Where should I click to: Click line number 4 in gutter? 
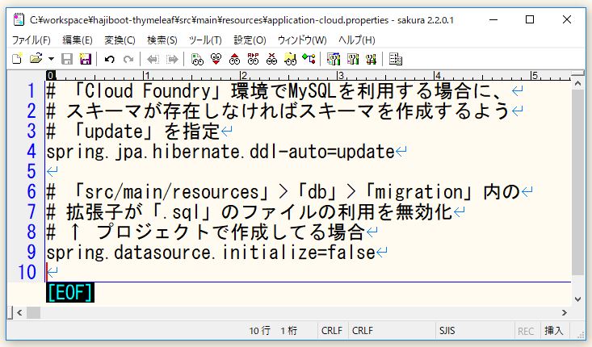coord(31,151)
